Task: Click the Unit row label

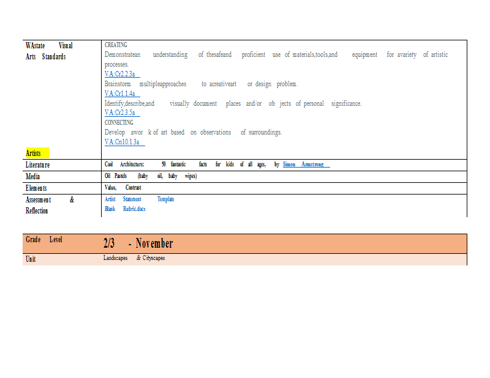Action: (x=31, y=259)
